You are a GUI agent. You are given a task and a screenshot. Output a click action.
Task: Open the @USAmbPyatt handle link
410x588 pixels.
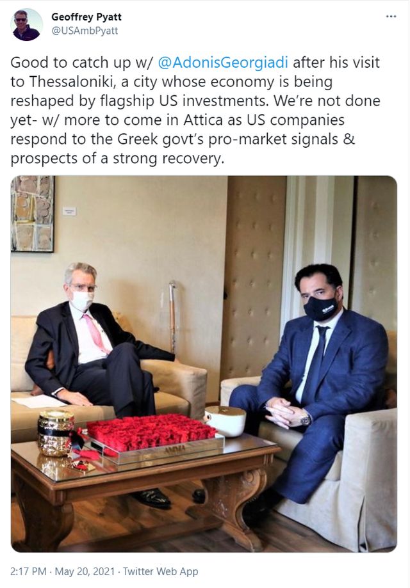pos(85,31)
